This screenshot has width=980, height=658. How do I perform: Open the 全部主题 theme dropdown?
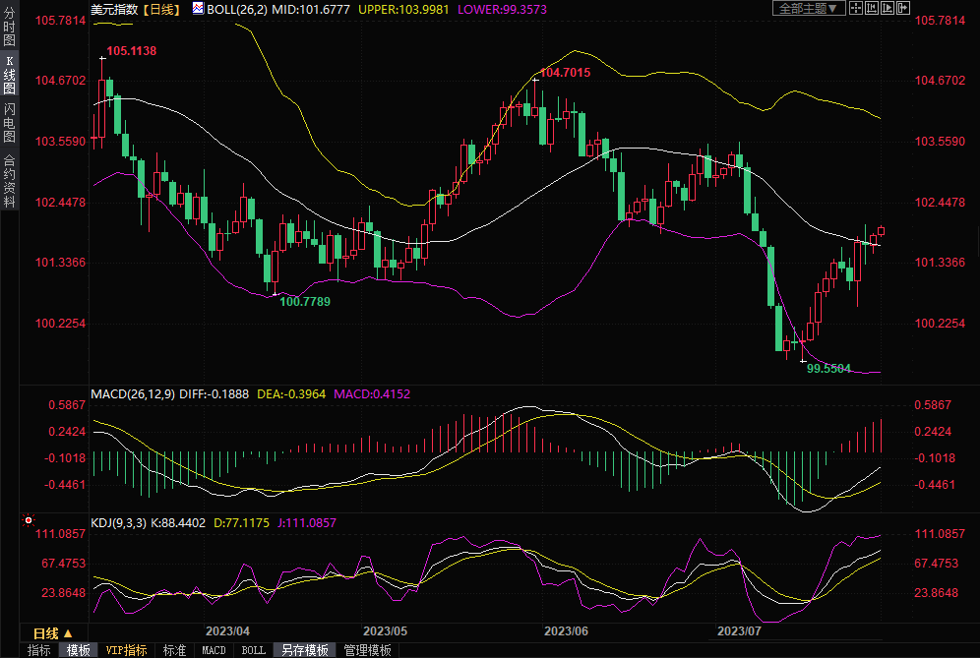(810, 8)
